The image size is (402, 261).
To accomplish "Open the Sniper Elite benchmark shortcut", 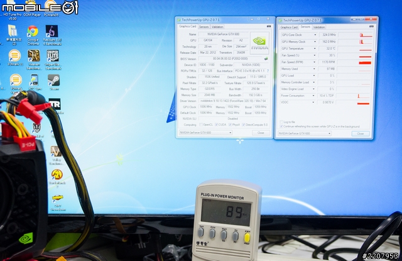I will point(53,59).
